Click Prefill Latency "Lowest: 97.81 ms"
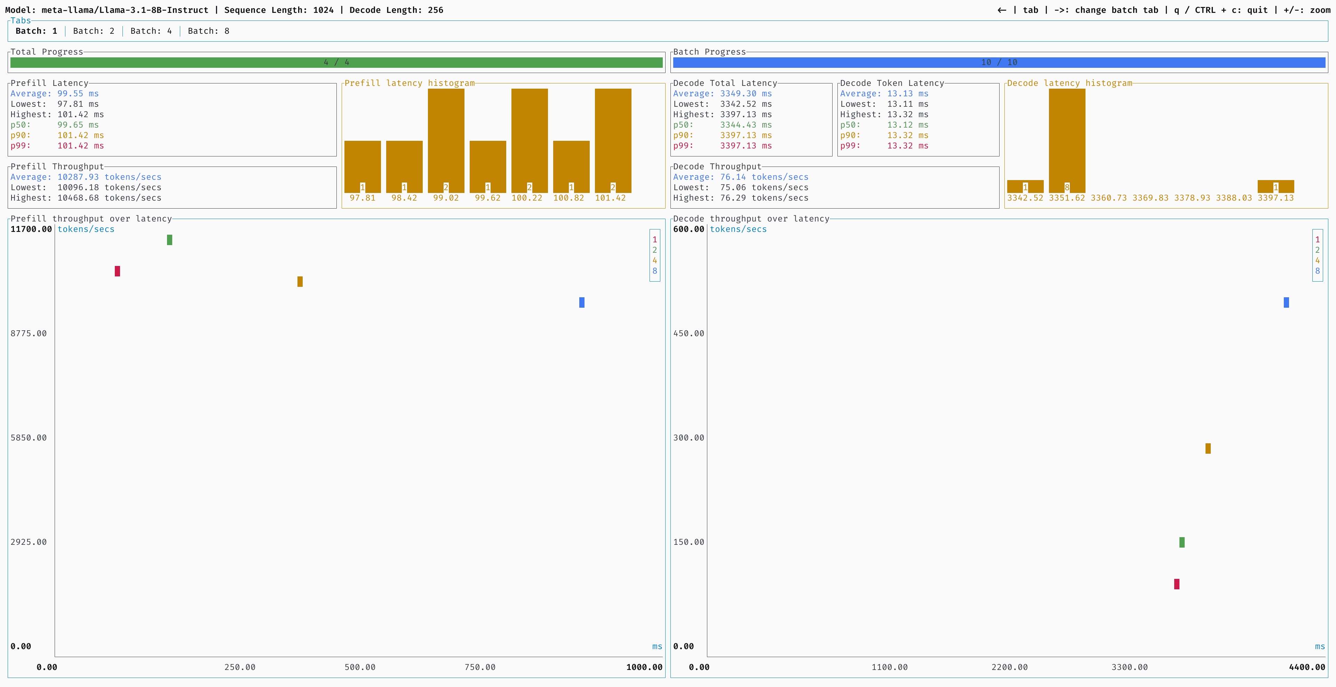The width and height of the screenshot is (1336, 687). click(x=55, y=104)
